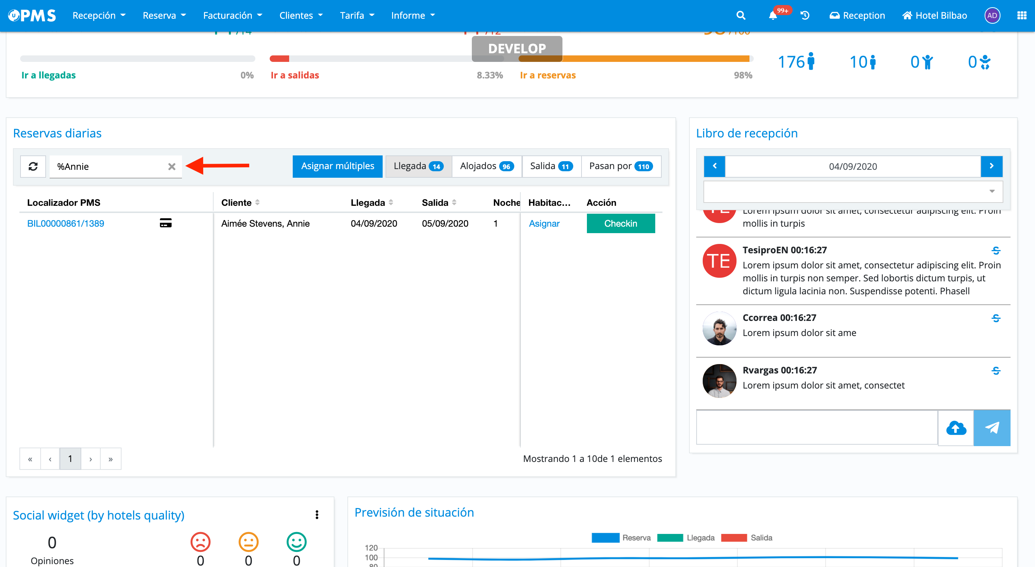Expand the Facturación menu

tap(232, 15)
